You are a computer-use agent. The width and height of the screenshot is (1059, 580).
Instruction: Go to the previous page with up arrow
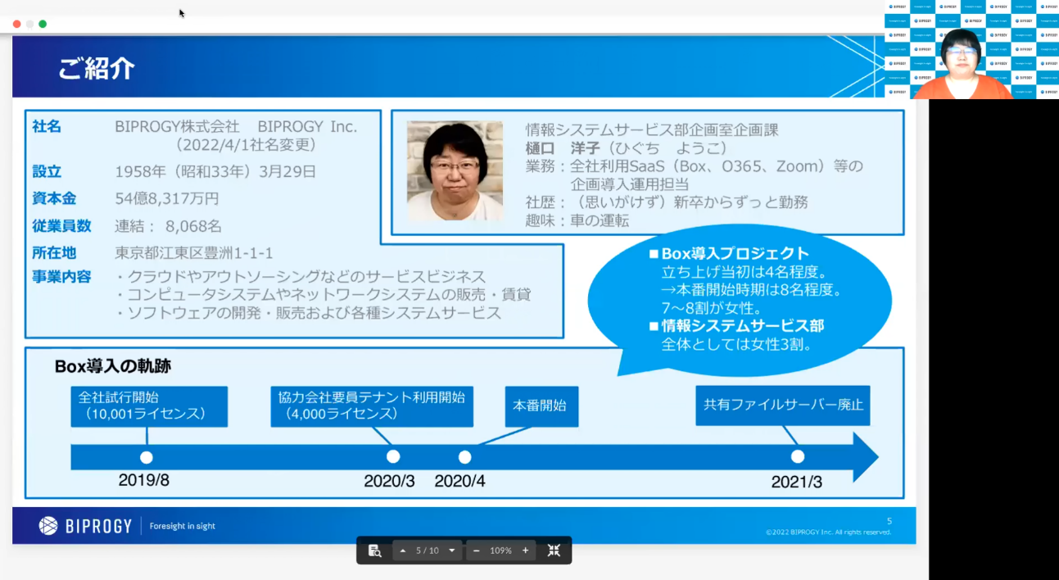[x=403, y=551]
